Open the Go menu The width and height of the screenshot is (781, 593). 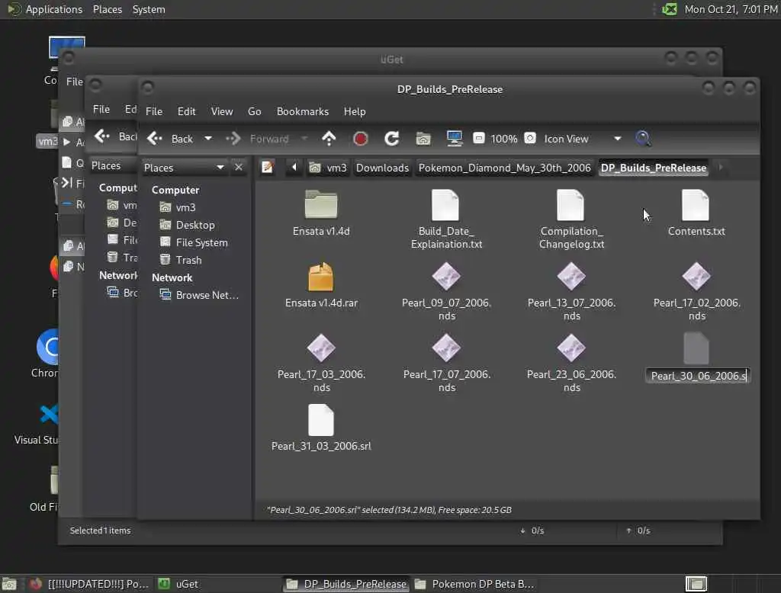click(255, 111)
